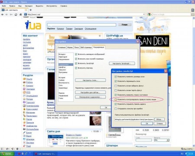Click the Google search engine icon
Image resolution: width=195 pixels, height=156 pixels.
pyautogui.click(x=149, y=14)
